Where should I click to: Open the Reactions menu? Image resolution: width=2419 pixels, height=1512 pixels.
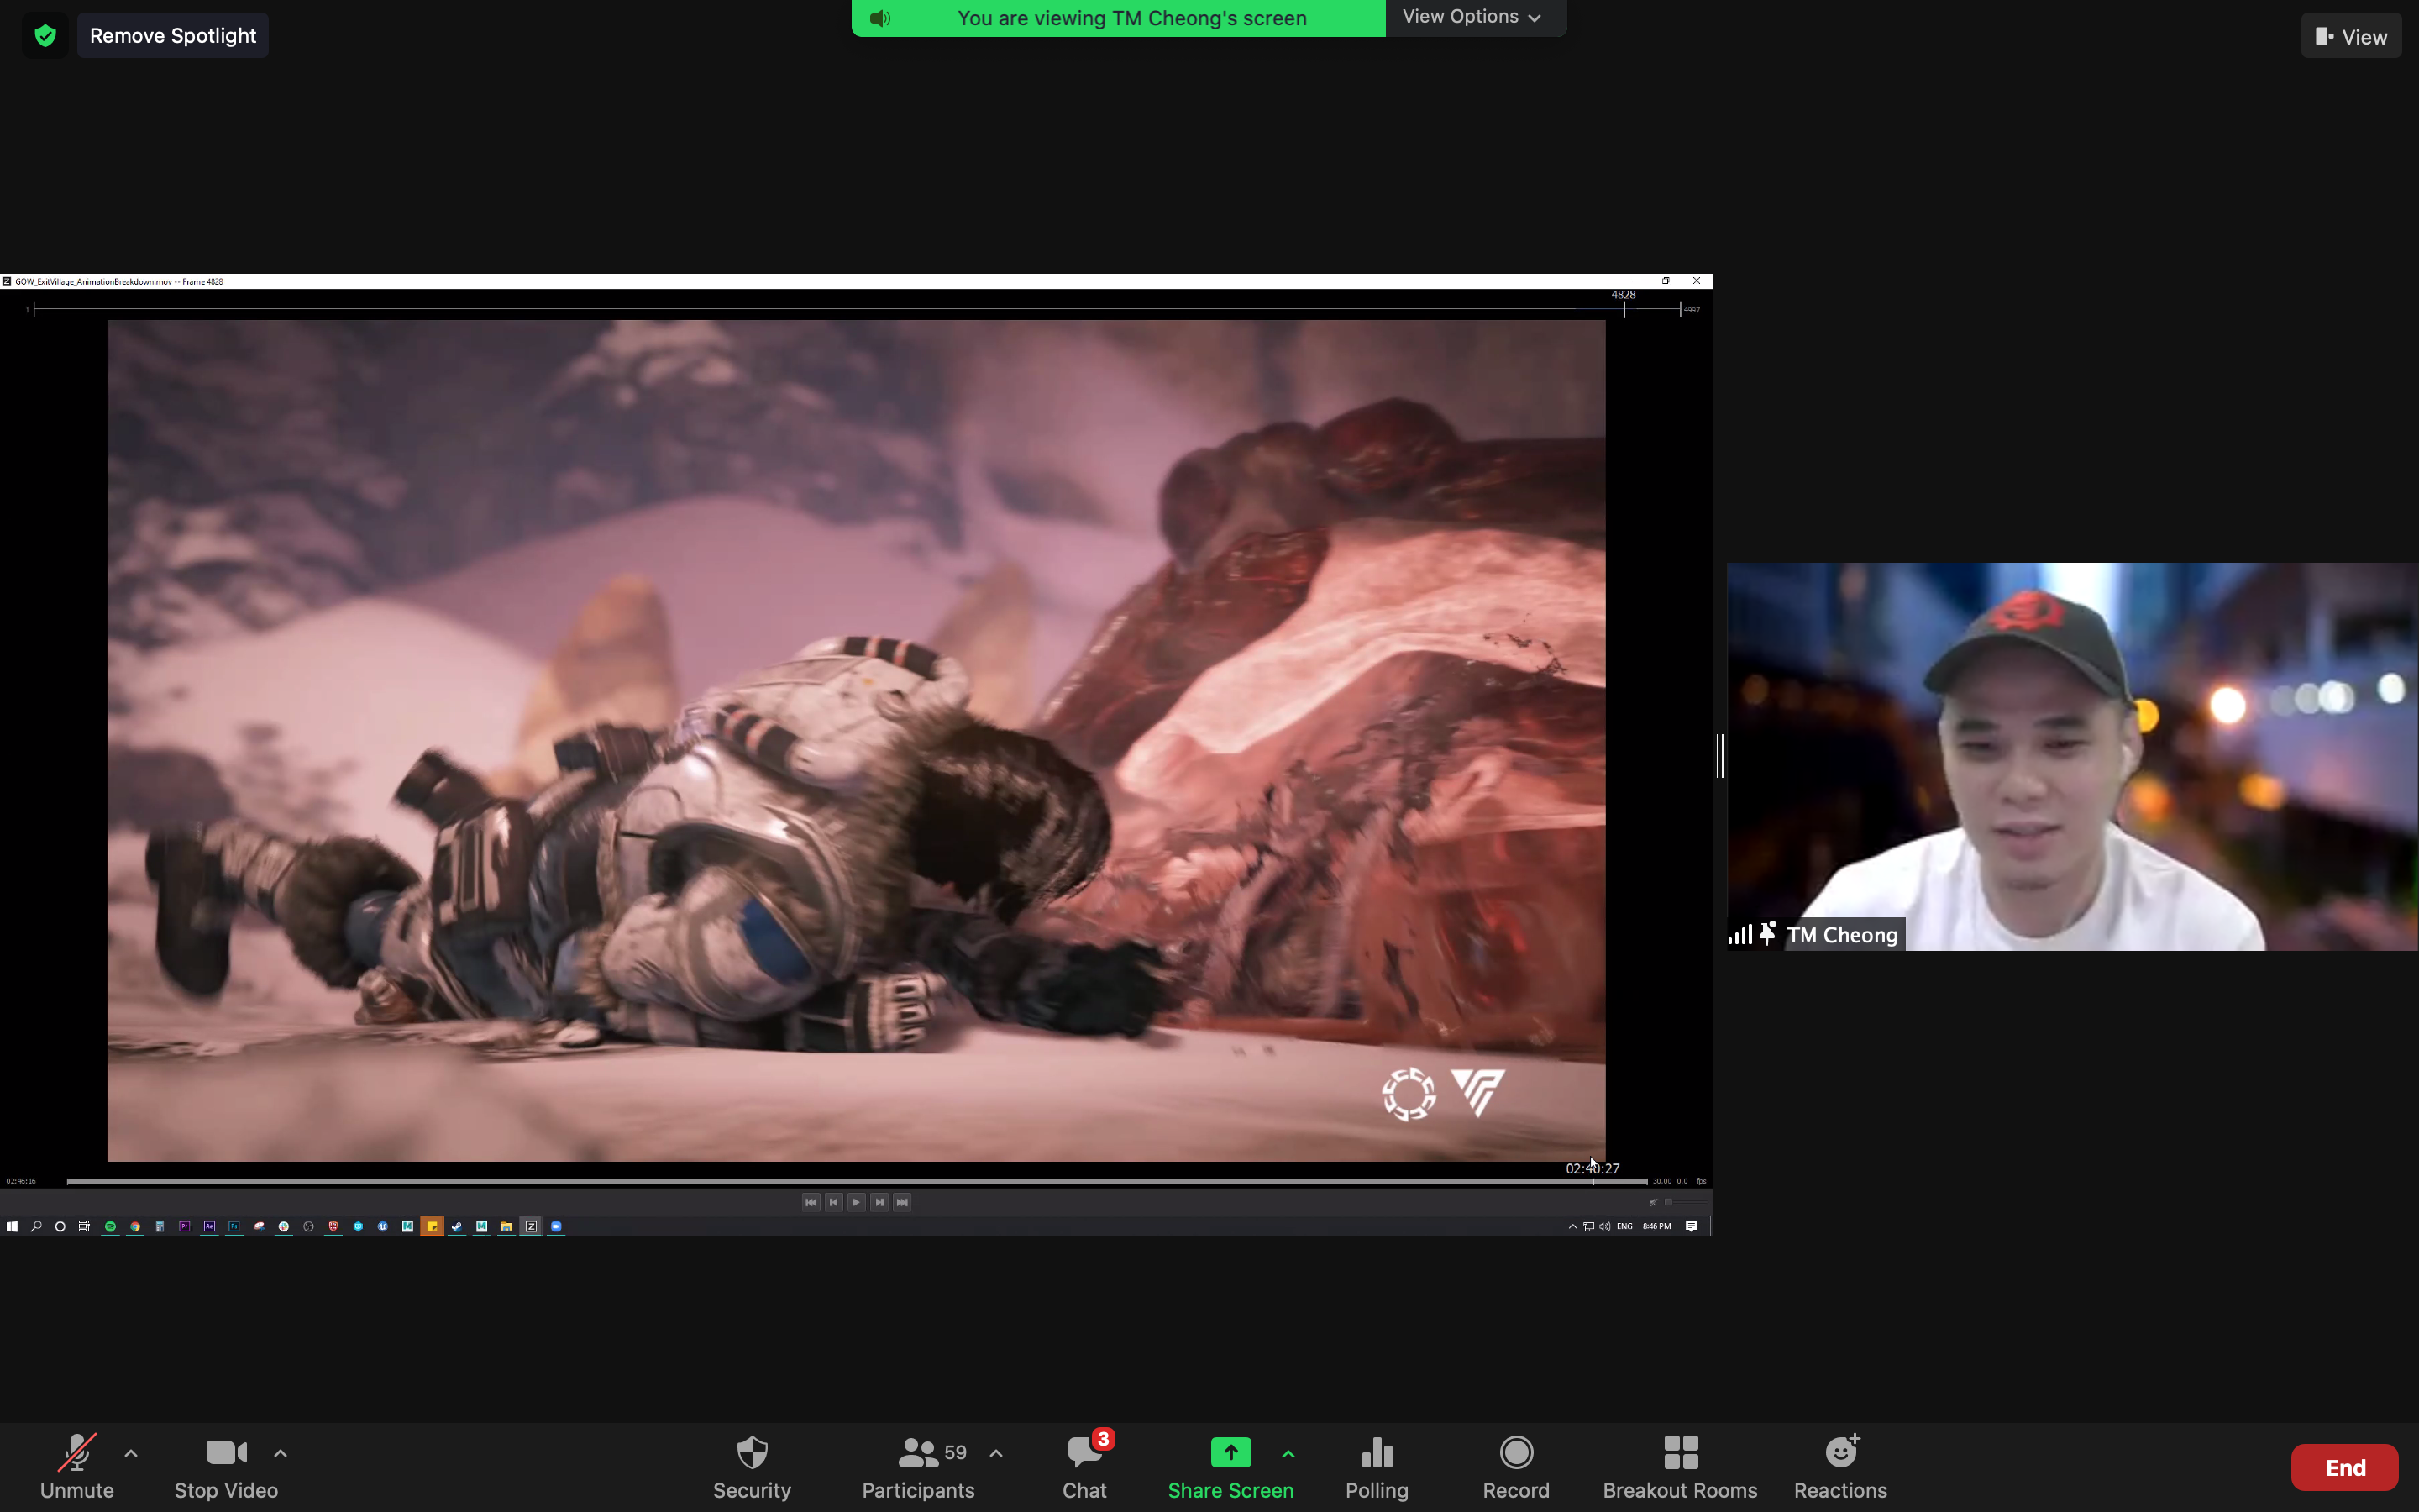[1840, 1467]
